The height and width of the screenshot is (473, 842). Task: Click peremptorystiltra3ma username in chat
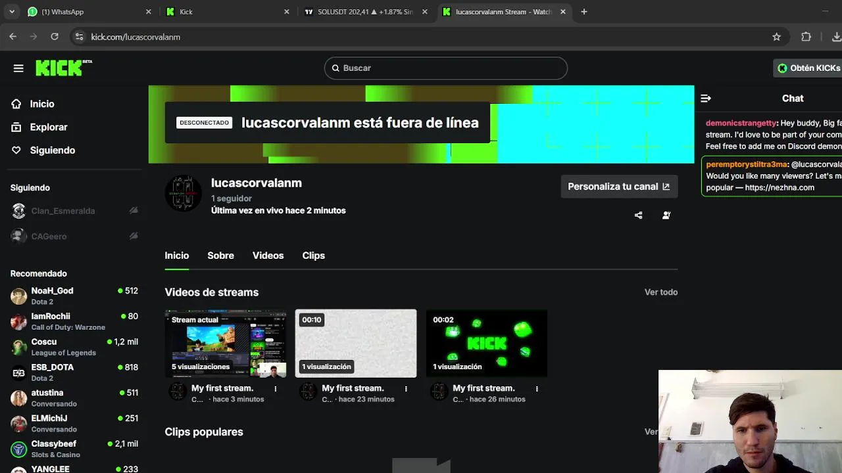point(747,164)
